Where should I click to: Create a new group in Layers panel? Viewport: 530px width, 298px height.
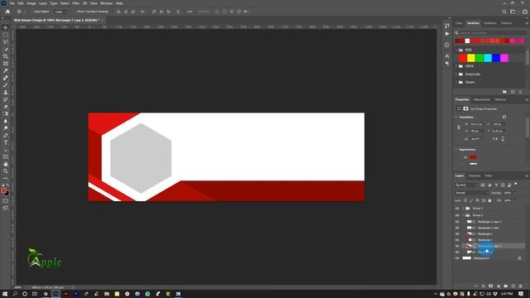pyautogui.click(x=506, y=286)
